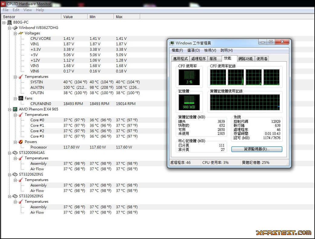
Task: Click the Powers flame icon
Action: point(21,142)
